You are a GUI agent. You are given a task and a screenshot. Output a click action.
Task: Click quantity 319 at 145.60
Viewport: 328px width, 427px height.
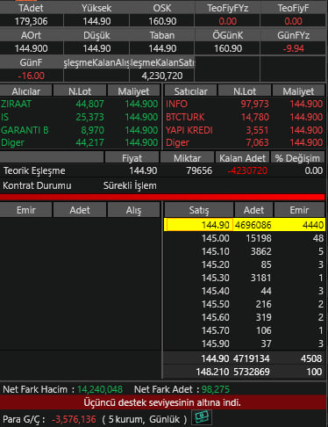264,317
